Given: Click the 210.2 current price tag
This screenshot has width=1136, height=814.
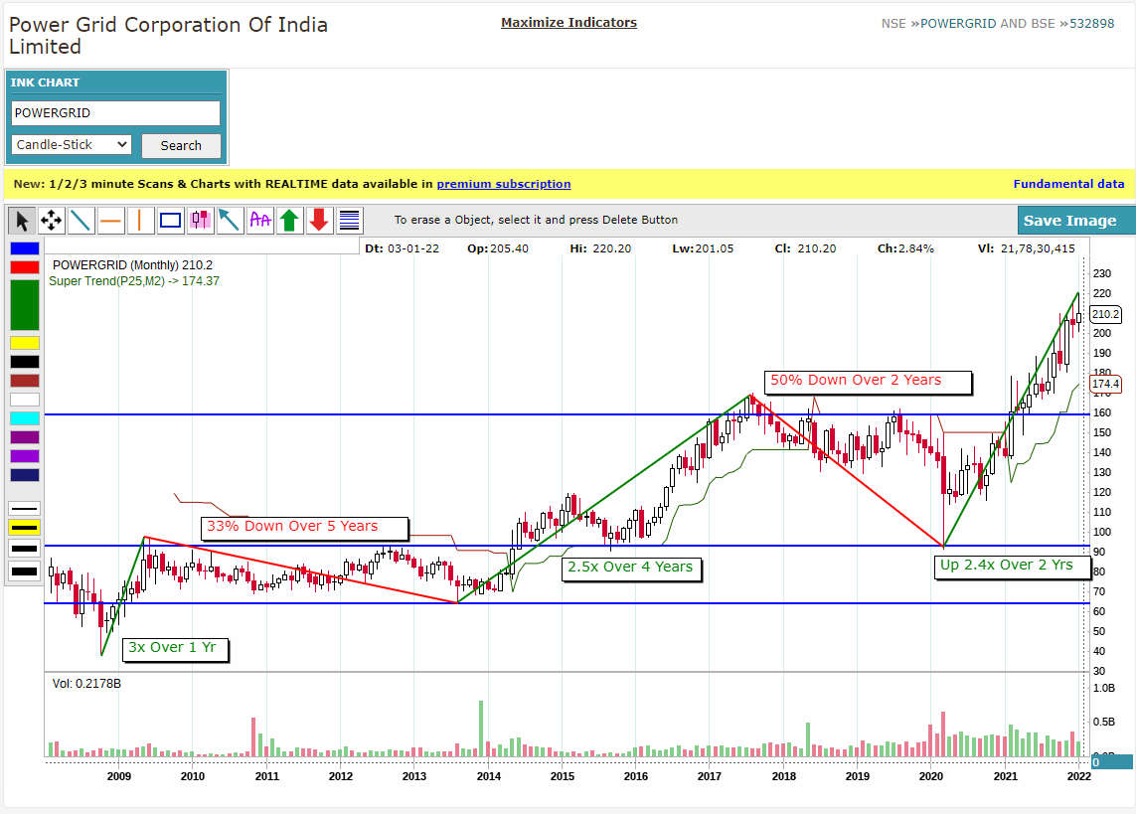Looking at the screenshot, I should click(1105, 314).
